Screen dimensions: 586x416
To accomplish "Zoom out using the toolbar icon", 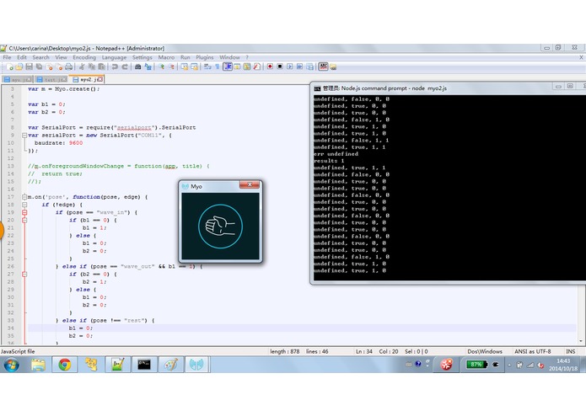I will point(171,67).
